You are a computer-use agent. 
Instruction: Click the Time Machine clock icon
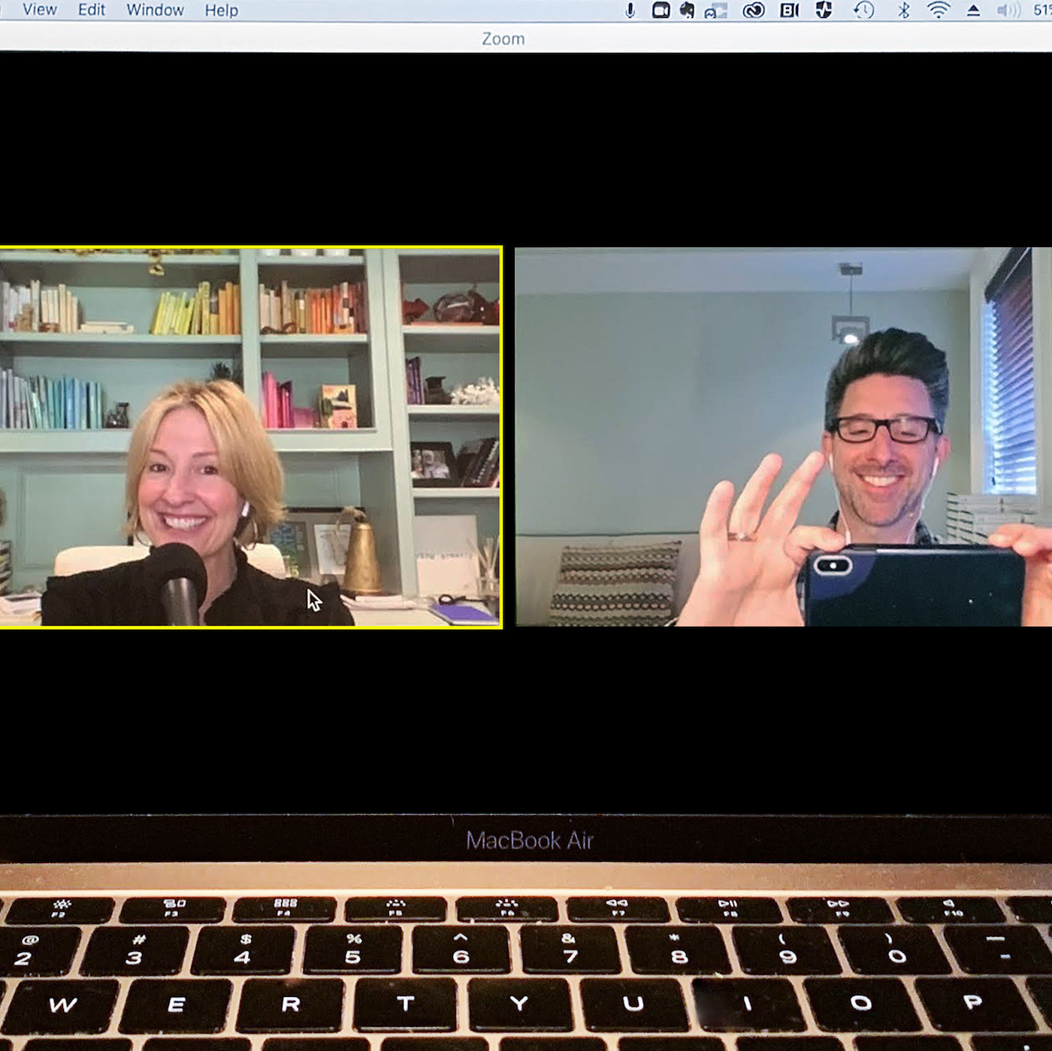point(864,10)
